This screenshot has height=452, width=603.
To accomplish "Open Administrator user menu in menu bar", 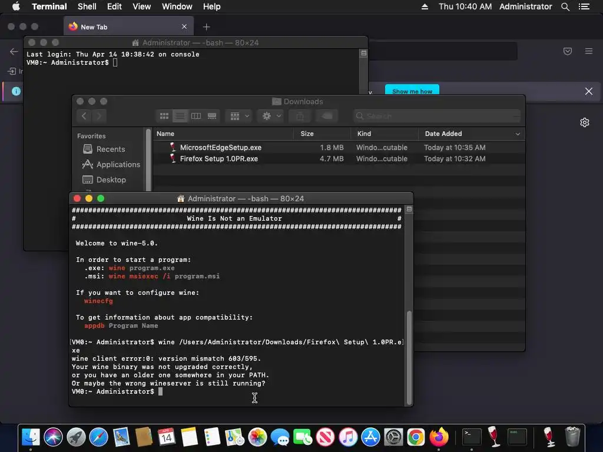I will [x=525, y=6].
